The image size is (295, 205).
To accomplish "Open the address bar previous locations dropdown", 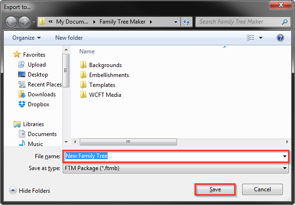I will coord(176,22).
